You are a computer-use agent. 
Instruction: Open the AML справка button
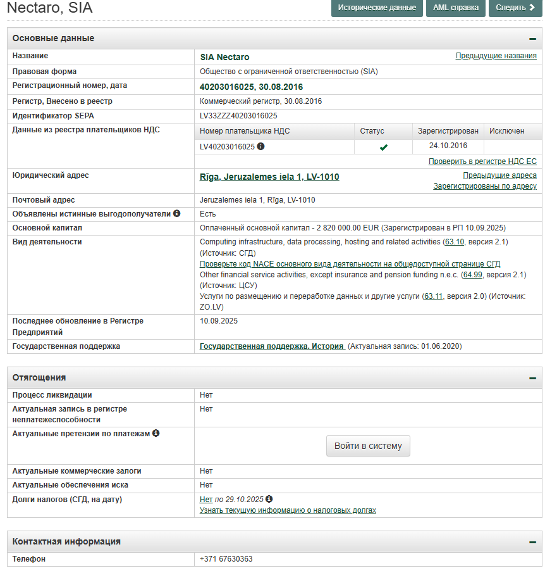tap(456, 8)
